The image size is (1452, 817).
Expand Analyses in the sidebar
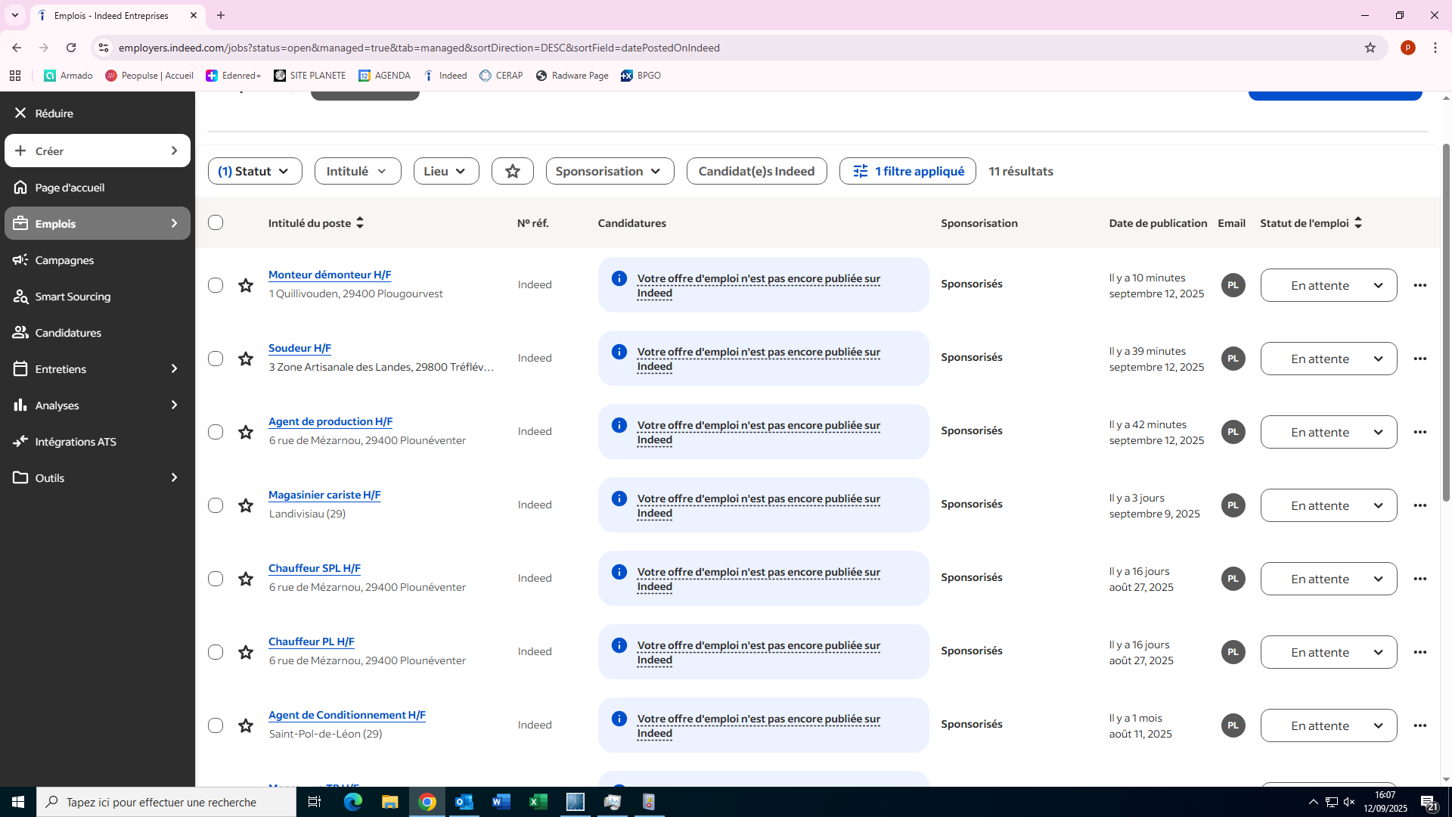pos(98,405)
